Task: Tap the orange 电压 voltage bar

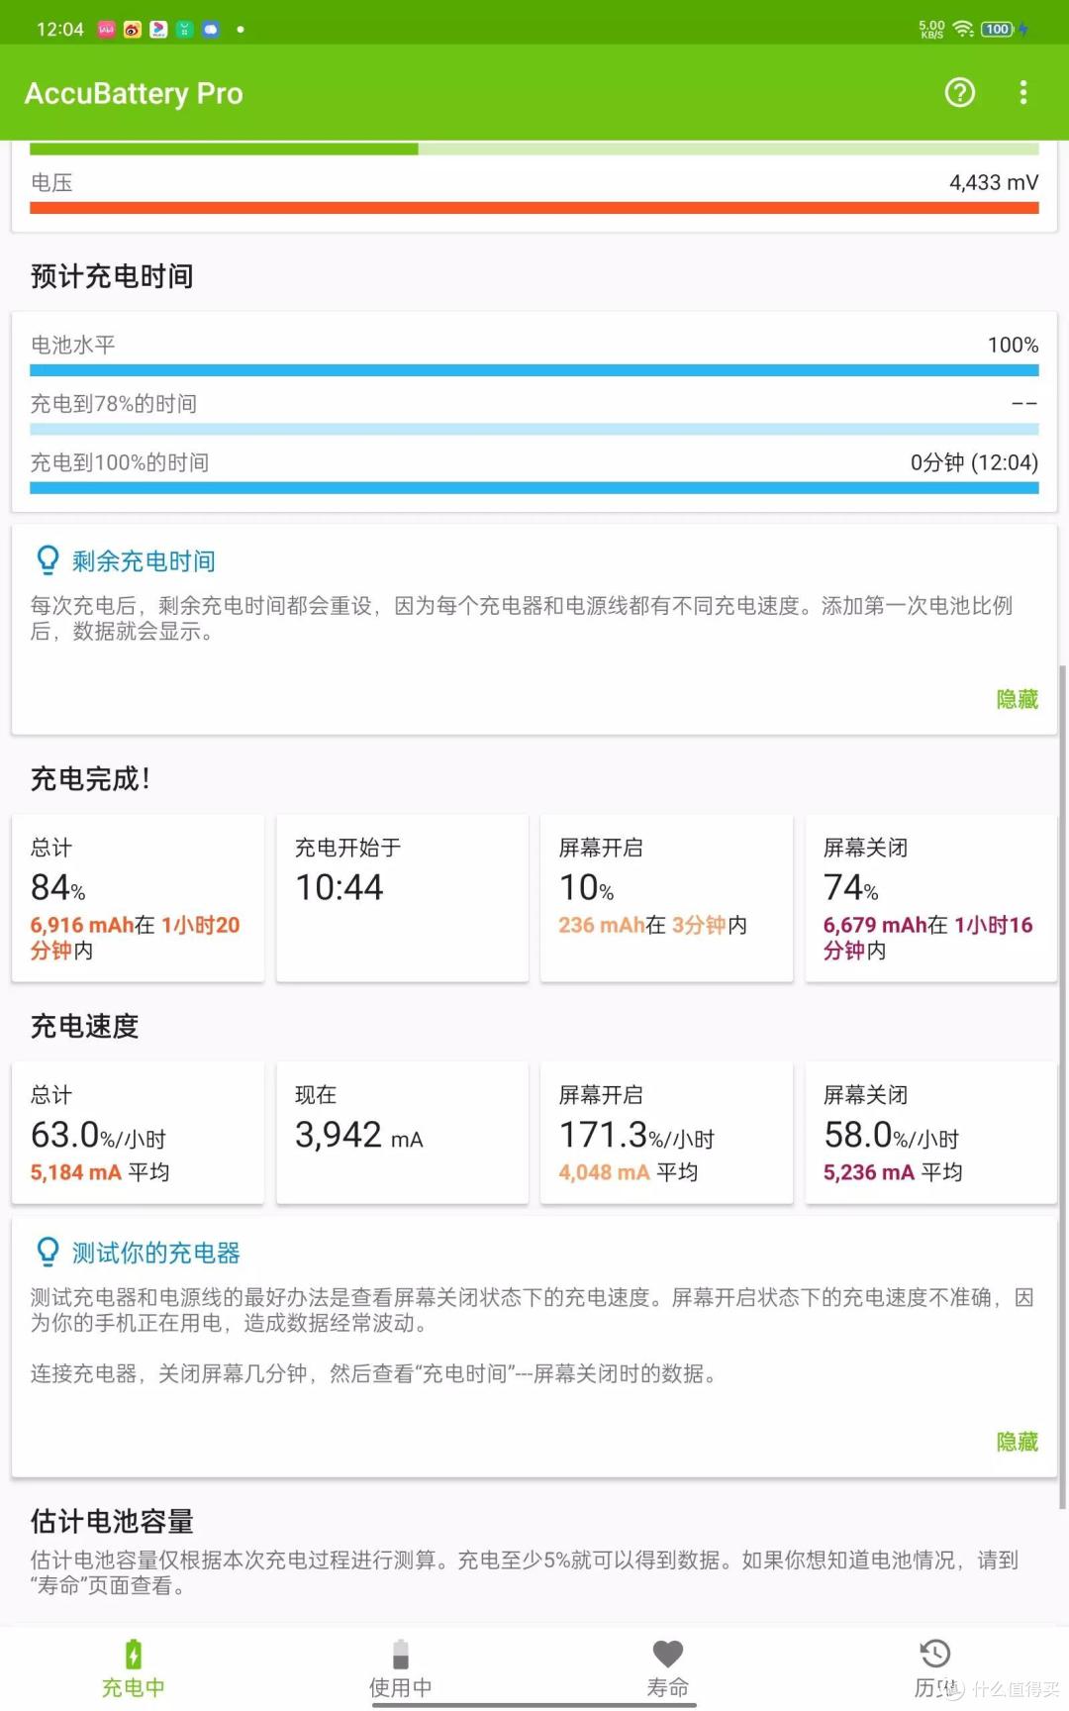Action: 534,208
